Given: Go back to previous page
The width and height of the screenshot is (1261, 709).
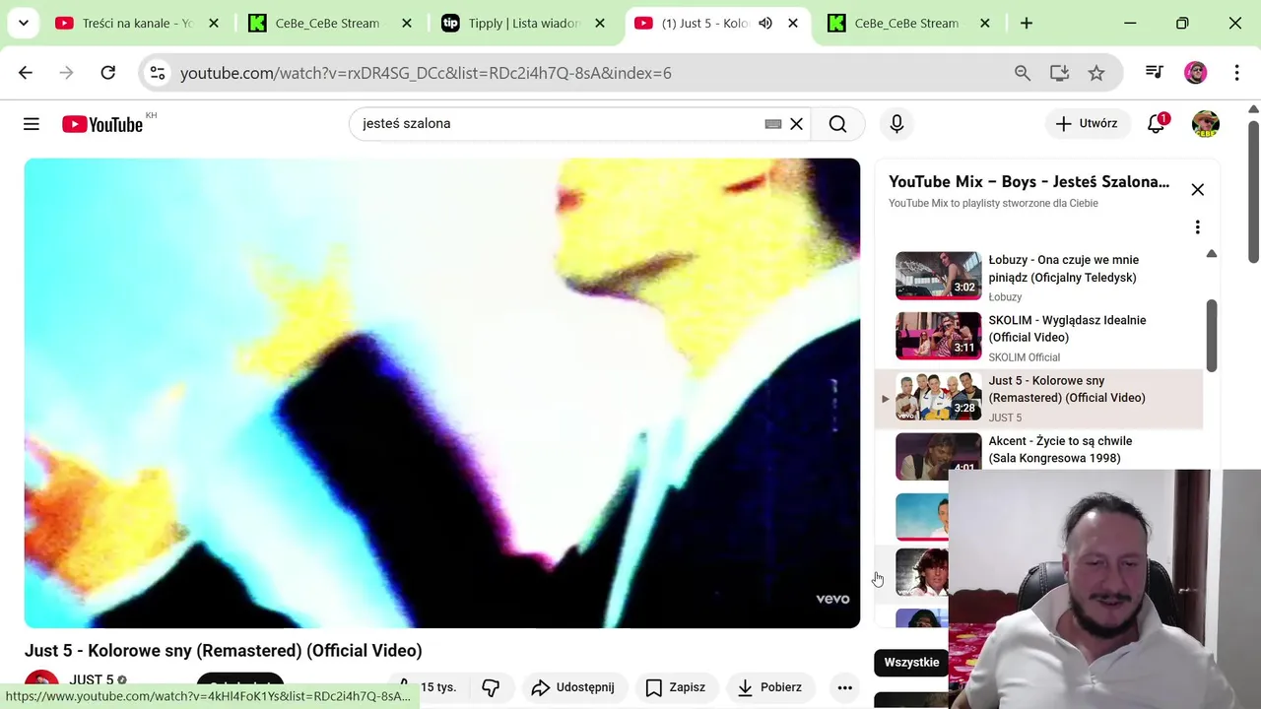Looking at the screenshot, I should (x=26, y=72).
